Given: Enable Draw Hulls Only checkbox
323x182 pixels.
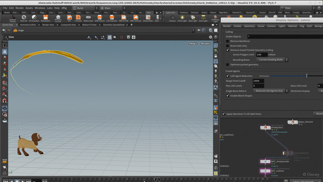Looking at the screenshot, I should [228, 46].
